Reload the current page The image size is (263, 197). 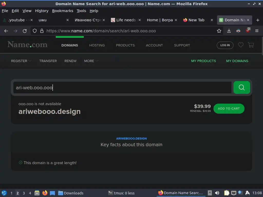point(25,31)
